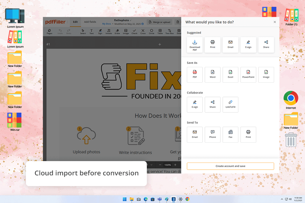Open the page number dropdown chevron
305x203 pixels.
click(x=151, y=165)
